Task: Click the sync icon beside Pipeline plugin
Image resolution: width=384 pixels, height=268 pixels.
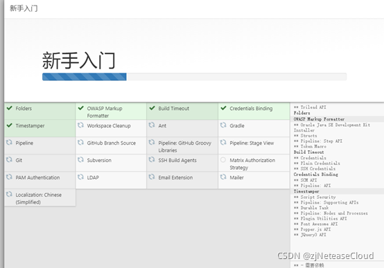Action: [x=9, y=143]
